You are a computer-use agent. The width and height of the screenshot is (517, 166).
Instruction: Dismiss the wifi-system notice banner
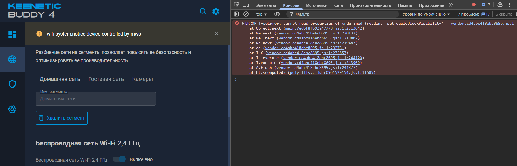pyautogui.click(x=217, y=34)
